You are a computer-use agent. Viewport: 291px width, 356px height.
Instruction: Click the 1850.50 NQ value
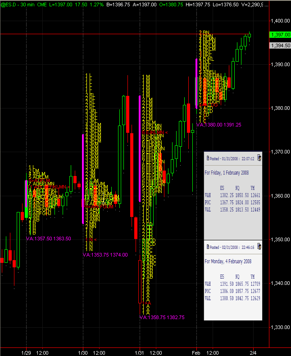(x=242, y=195)
